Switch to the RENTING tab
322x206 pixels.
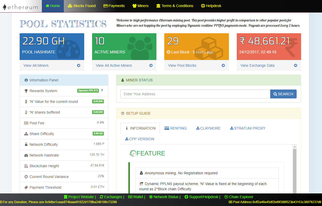tap(176, 128)
